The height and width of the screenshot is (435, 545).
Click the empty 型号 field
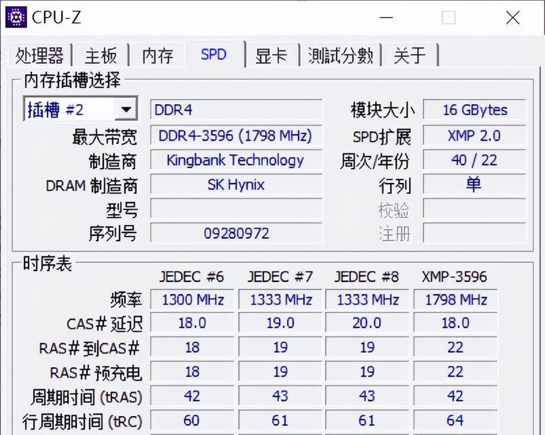pyautogui.click(x=236, y=209)
